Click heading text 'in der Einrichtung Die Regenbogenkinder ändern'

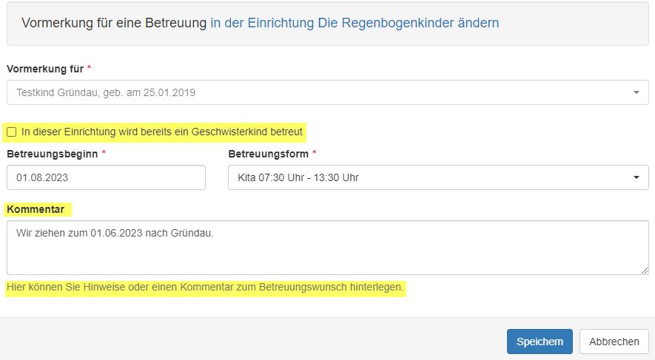coord(355,23)
